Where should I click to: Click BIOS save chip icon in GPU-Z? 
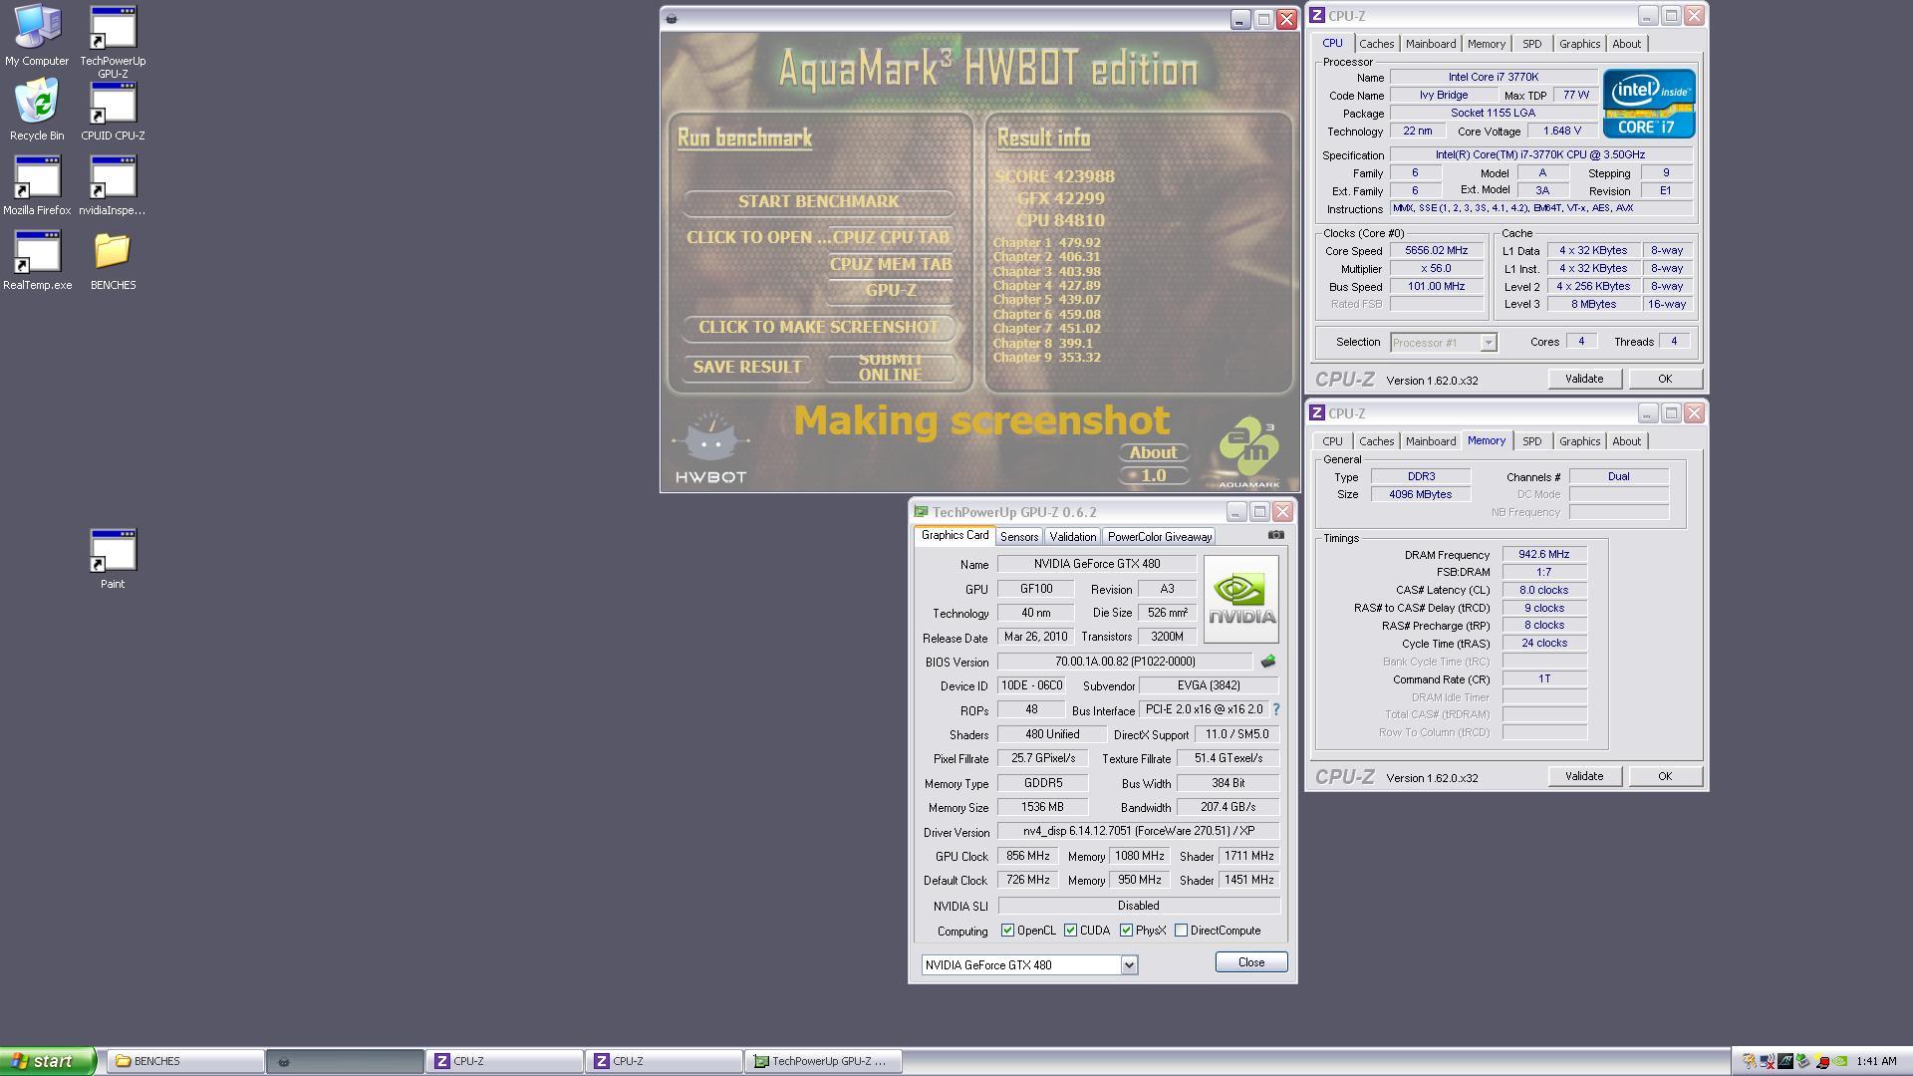[x=1268, y=662]
